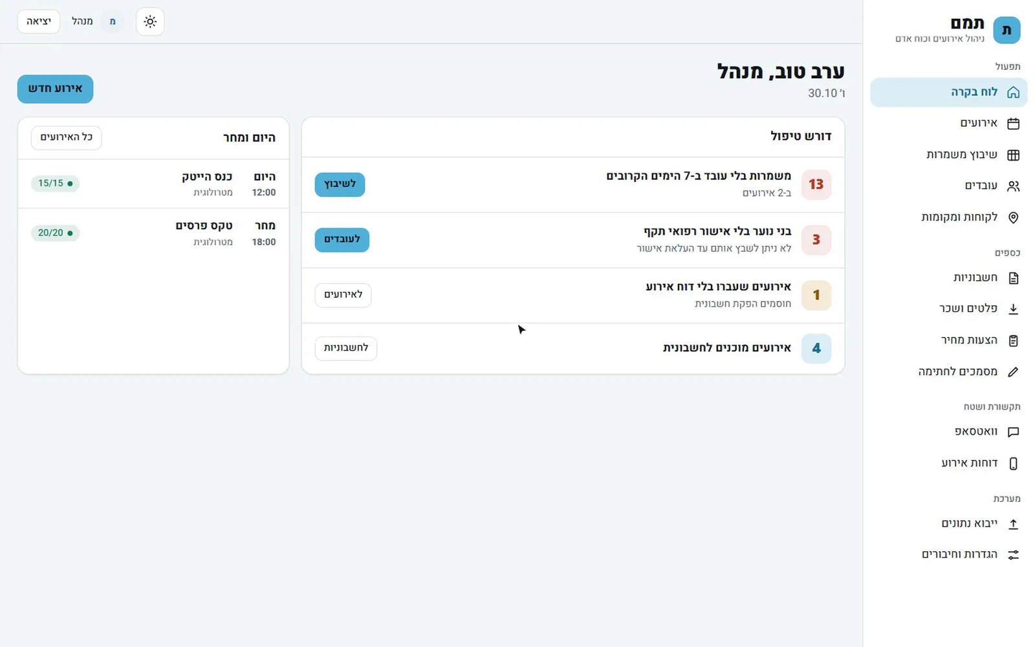The image size is (1035, 647).
Task: Click אירועים שעברו בלי דוח אירוע
Action: 719,287
